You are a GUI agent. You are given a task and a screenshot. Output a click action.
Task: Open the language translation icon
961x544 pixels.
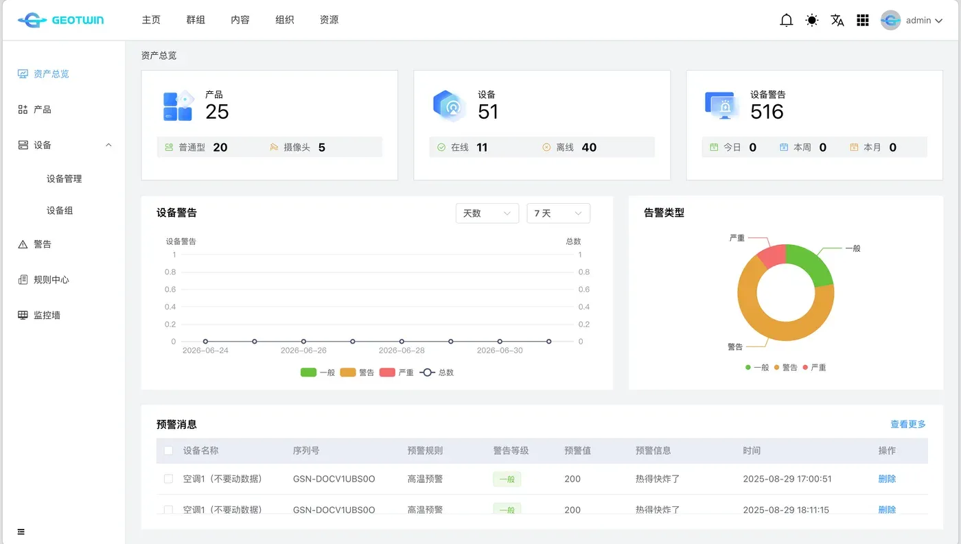click(837, 21)
